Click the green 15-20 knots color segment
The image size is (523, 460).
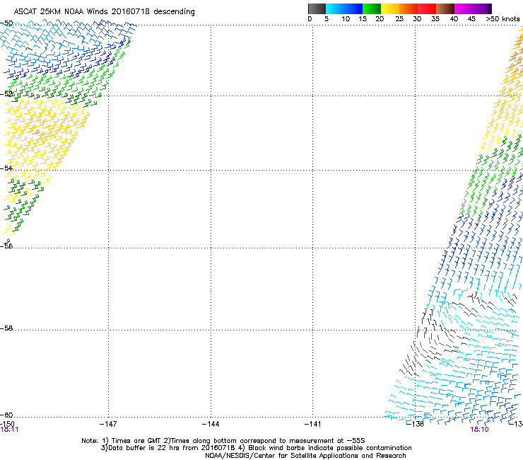point(372,8)
